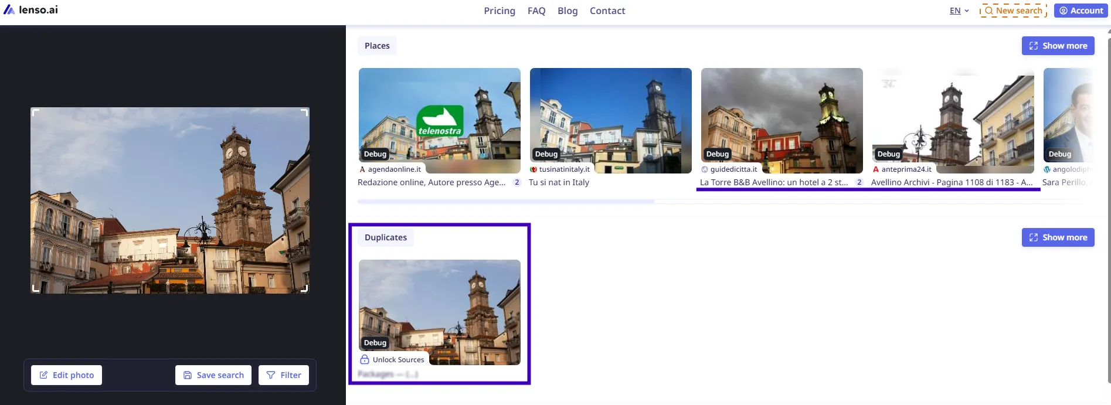Click the magnifier icon in New search
The width and height of the screenshot is (1111, 405).
pos(989,11)
